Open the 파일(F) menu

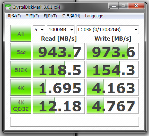tap(14, 16)
